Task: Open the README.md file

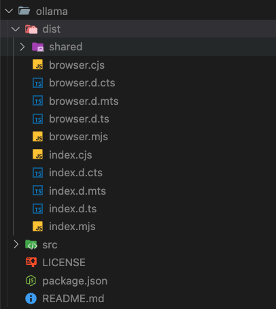Action: coord(73,299)
